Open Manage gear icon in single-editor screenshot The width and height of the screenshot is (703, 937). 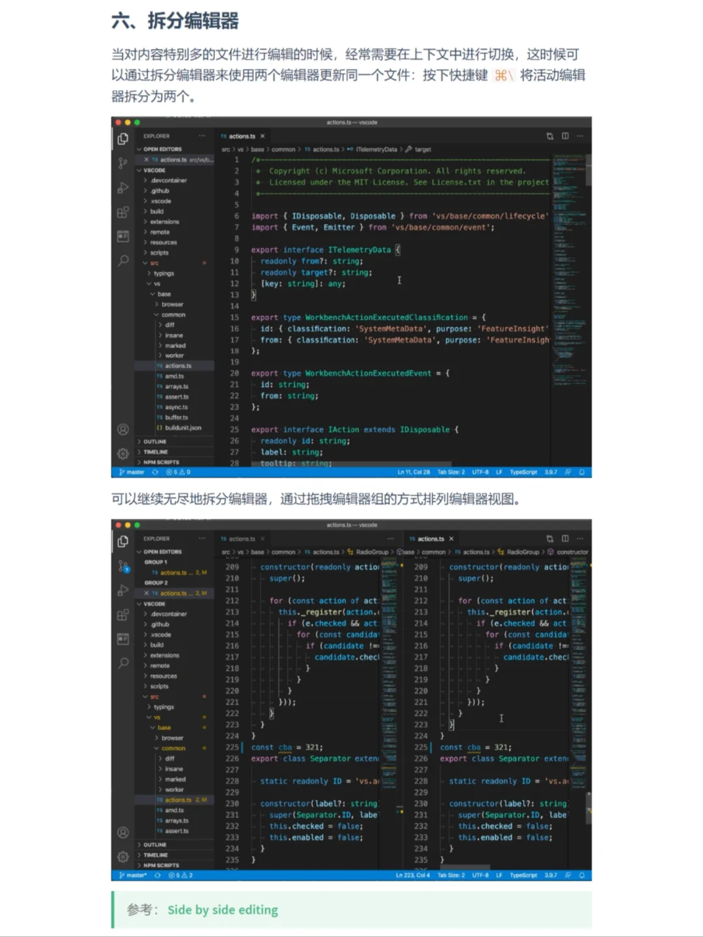pyautogui.click(x=123, y=453)
